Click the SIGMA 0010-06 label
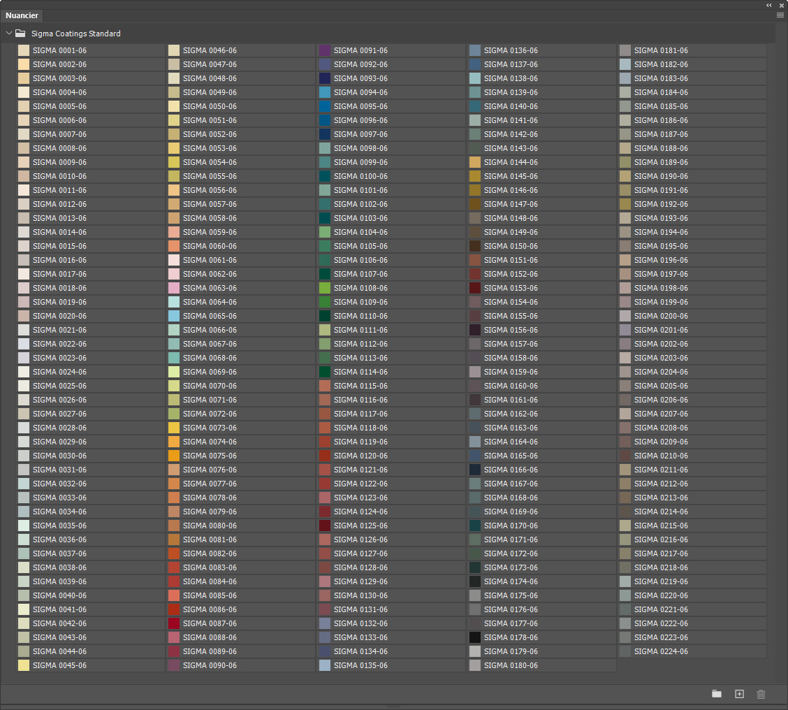788x710 pixels. pyautogui.click(x=59, y=176)
